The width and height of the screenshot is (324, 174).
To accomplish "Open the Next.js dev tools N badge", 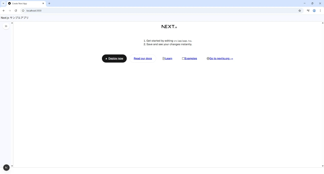I will click(x=6, y=168).
